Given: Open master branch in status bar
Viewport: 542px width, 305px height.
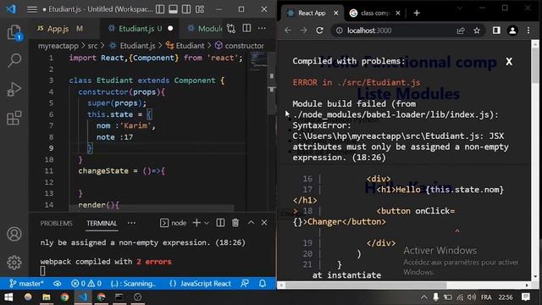Looking at the screenshot, I should [x=26, y=284].
